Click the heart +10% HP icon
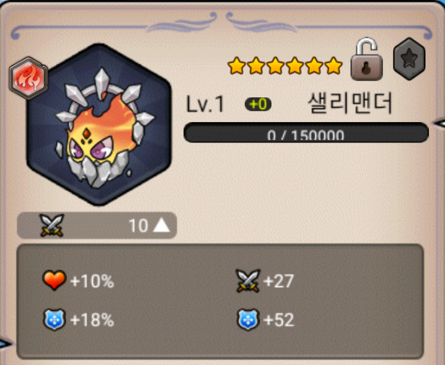 coord(54,281)
